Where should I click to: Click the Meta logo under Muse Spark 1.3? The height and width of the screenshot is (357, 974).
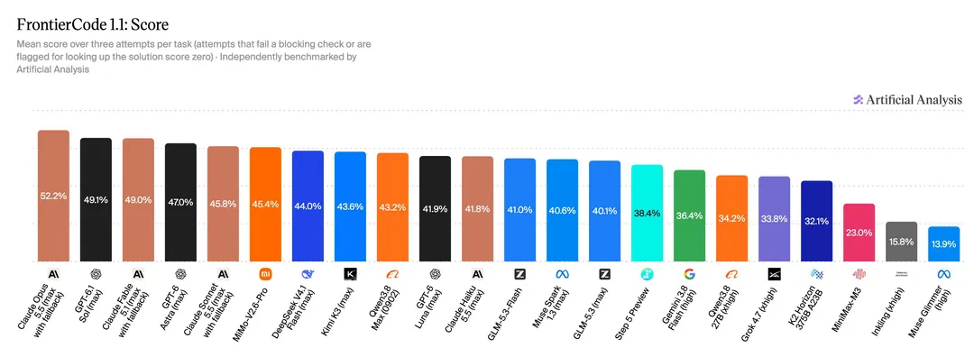pos(562,274)
